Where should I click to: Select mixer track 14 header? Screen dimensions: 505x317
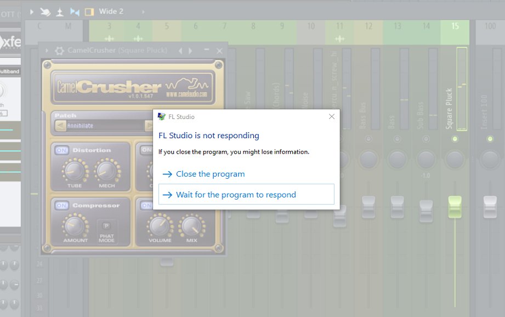point(426,32)
